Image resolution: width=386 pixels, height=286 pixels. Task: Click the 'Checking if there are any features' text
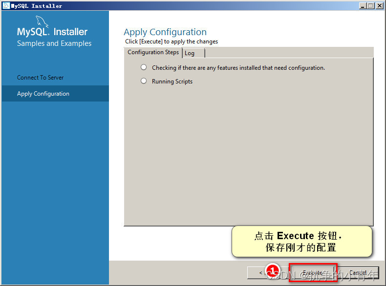click(x=238, y=68)
